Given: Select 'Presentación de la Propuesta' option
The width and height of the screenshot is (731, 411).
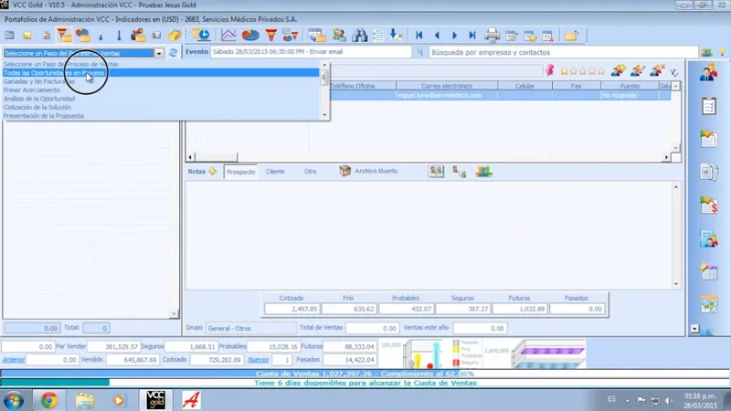Looking at the screenshot, I should (x=161, y=116).
